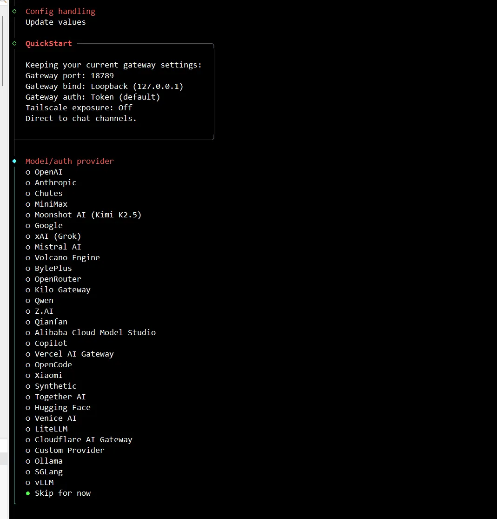
Task: Click the cyan diamond beside Model/auth provider
Action: [x=14, y=161]
